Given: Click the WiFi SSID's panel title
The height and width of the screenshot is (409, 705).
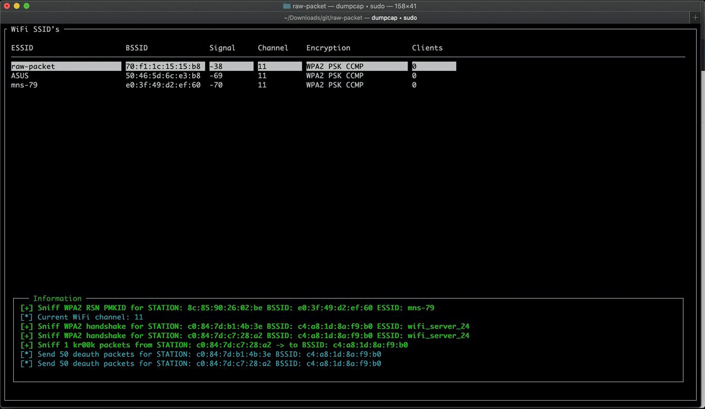Looking at the screenshot, I should click(35, 29).
